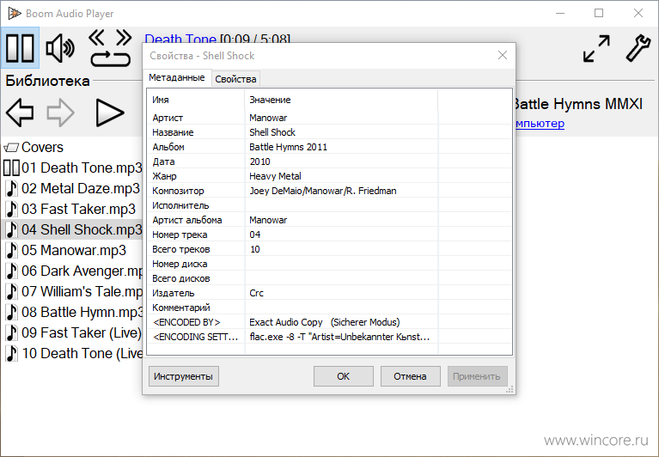This screenshot has width=659, height=457.
Task: Select the ENCODED BY value Exact Audio Copy
Action: [324, 322]
